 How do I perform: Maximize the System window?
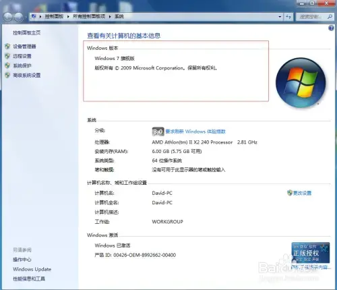pyautogui.click(x=312, y=3)
